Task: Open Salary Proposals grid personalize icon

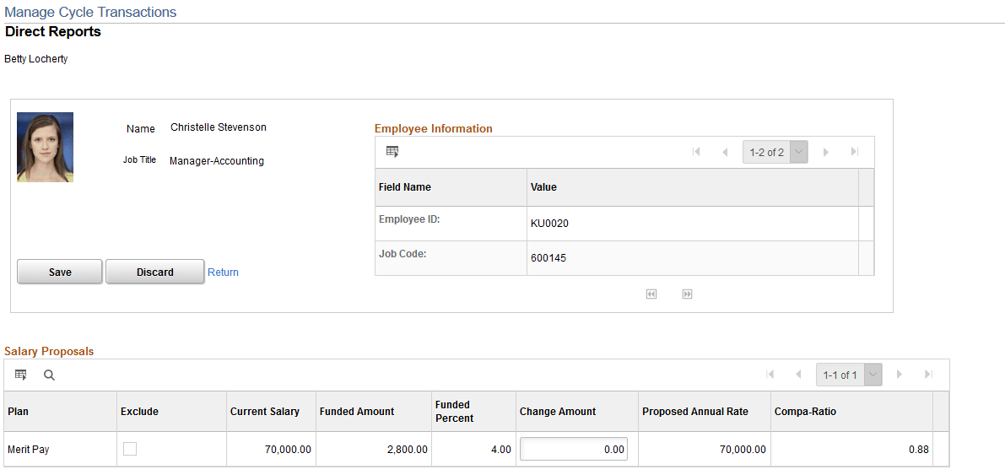Action: coord(21,375)
